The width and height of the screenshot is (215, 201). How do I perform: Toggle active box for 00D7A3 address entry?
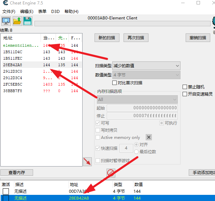click(x=6, y=191)
